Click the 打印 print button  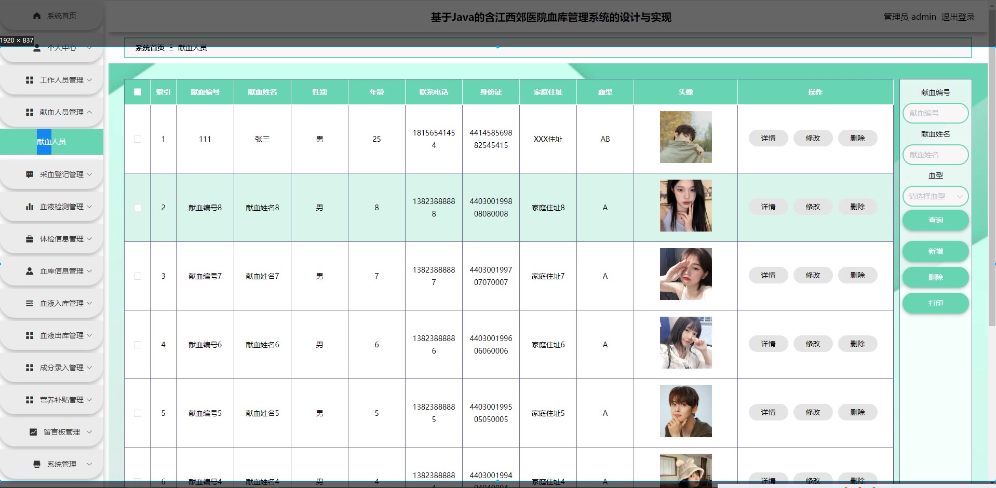coord(935,303)
